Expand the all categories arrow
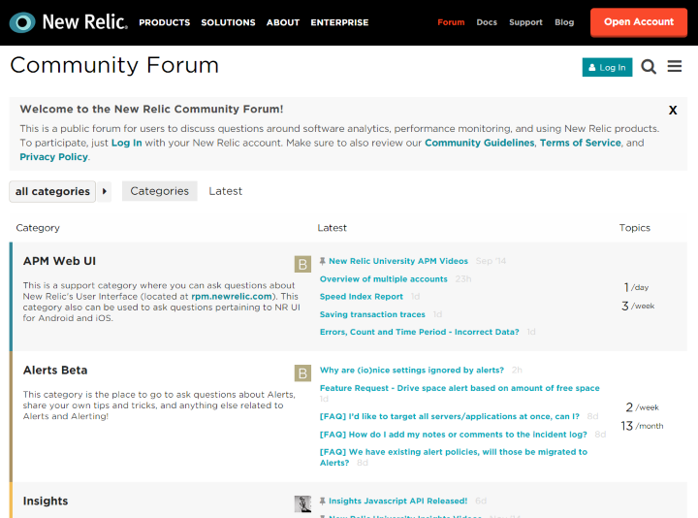 [105, 191]
